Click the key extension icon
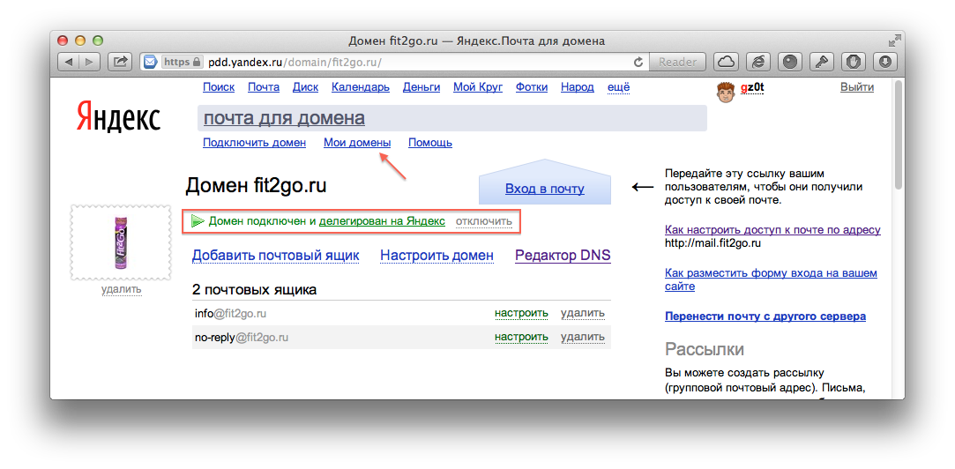This screenshot has height=469, width=955. (822, 62)
